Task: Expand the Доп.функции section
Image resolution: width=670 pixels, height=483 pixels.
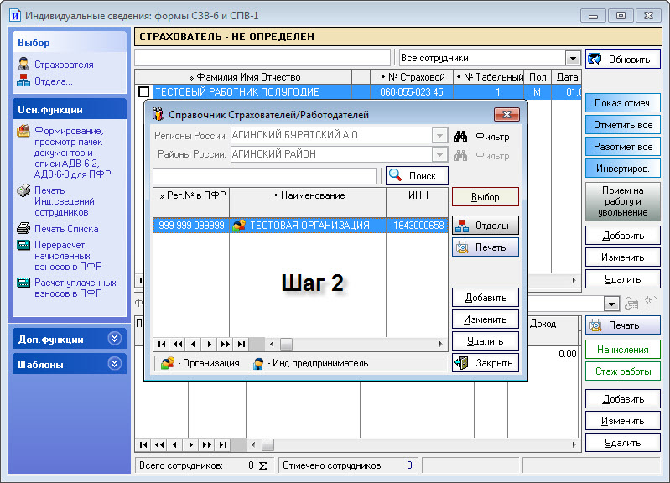Action: point(115,339)
